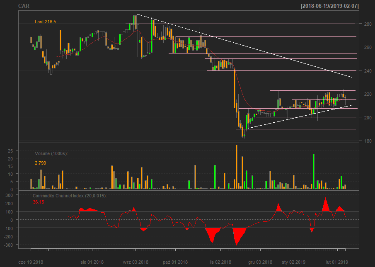Click the 'cze 19 2018' date label
375x267 pixels.
[x=31, y=262]
